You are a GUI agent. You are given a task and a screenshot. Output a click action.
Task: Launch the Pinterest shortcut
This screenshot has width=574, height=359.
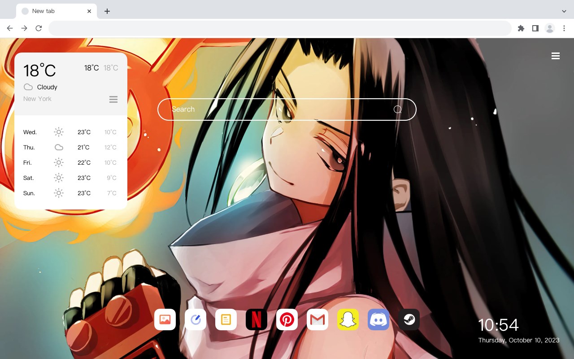click(x=287, y=320)
